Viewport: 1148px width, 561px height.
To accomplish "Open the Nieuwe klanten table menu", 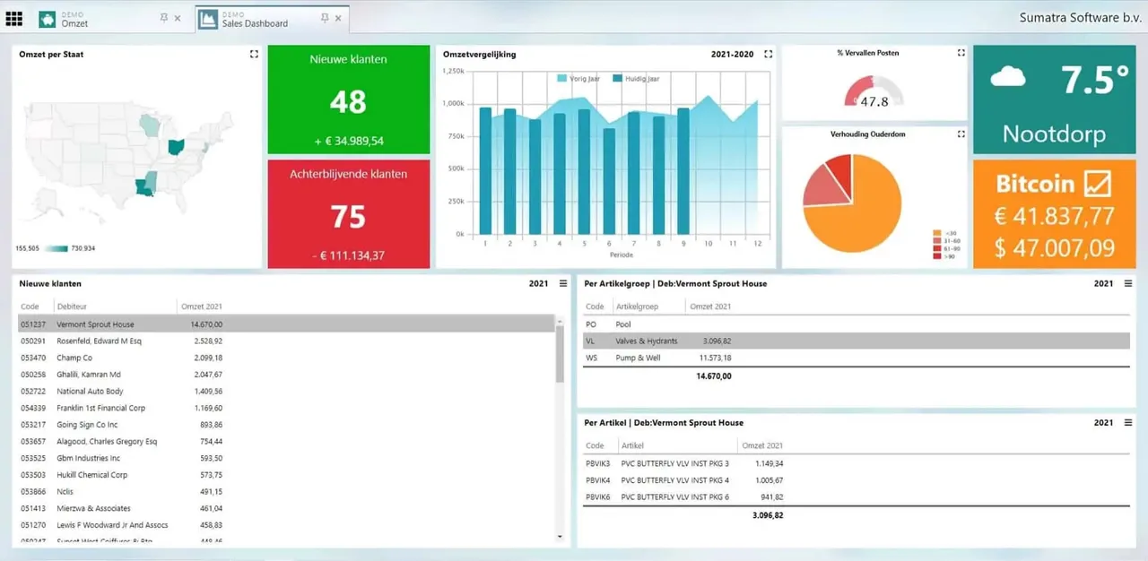I will (563, 283).
